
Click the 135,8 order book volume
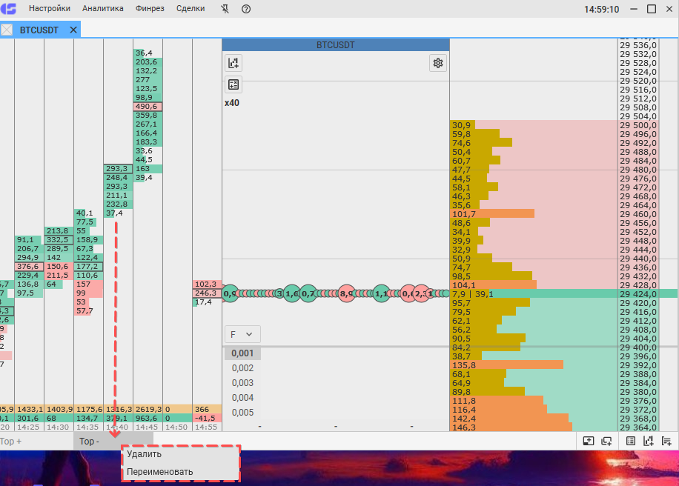[464, 365]
